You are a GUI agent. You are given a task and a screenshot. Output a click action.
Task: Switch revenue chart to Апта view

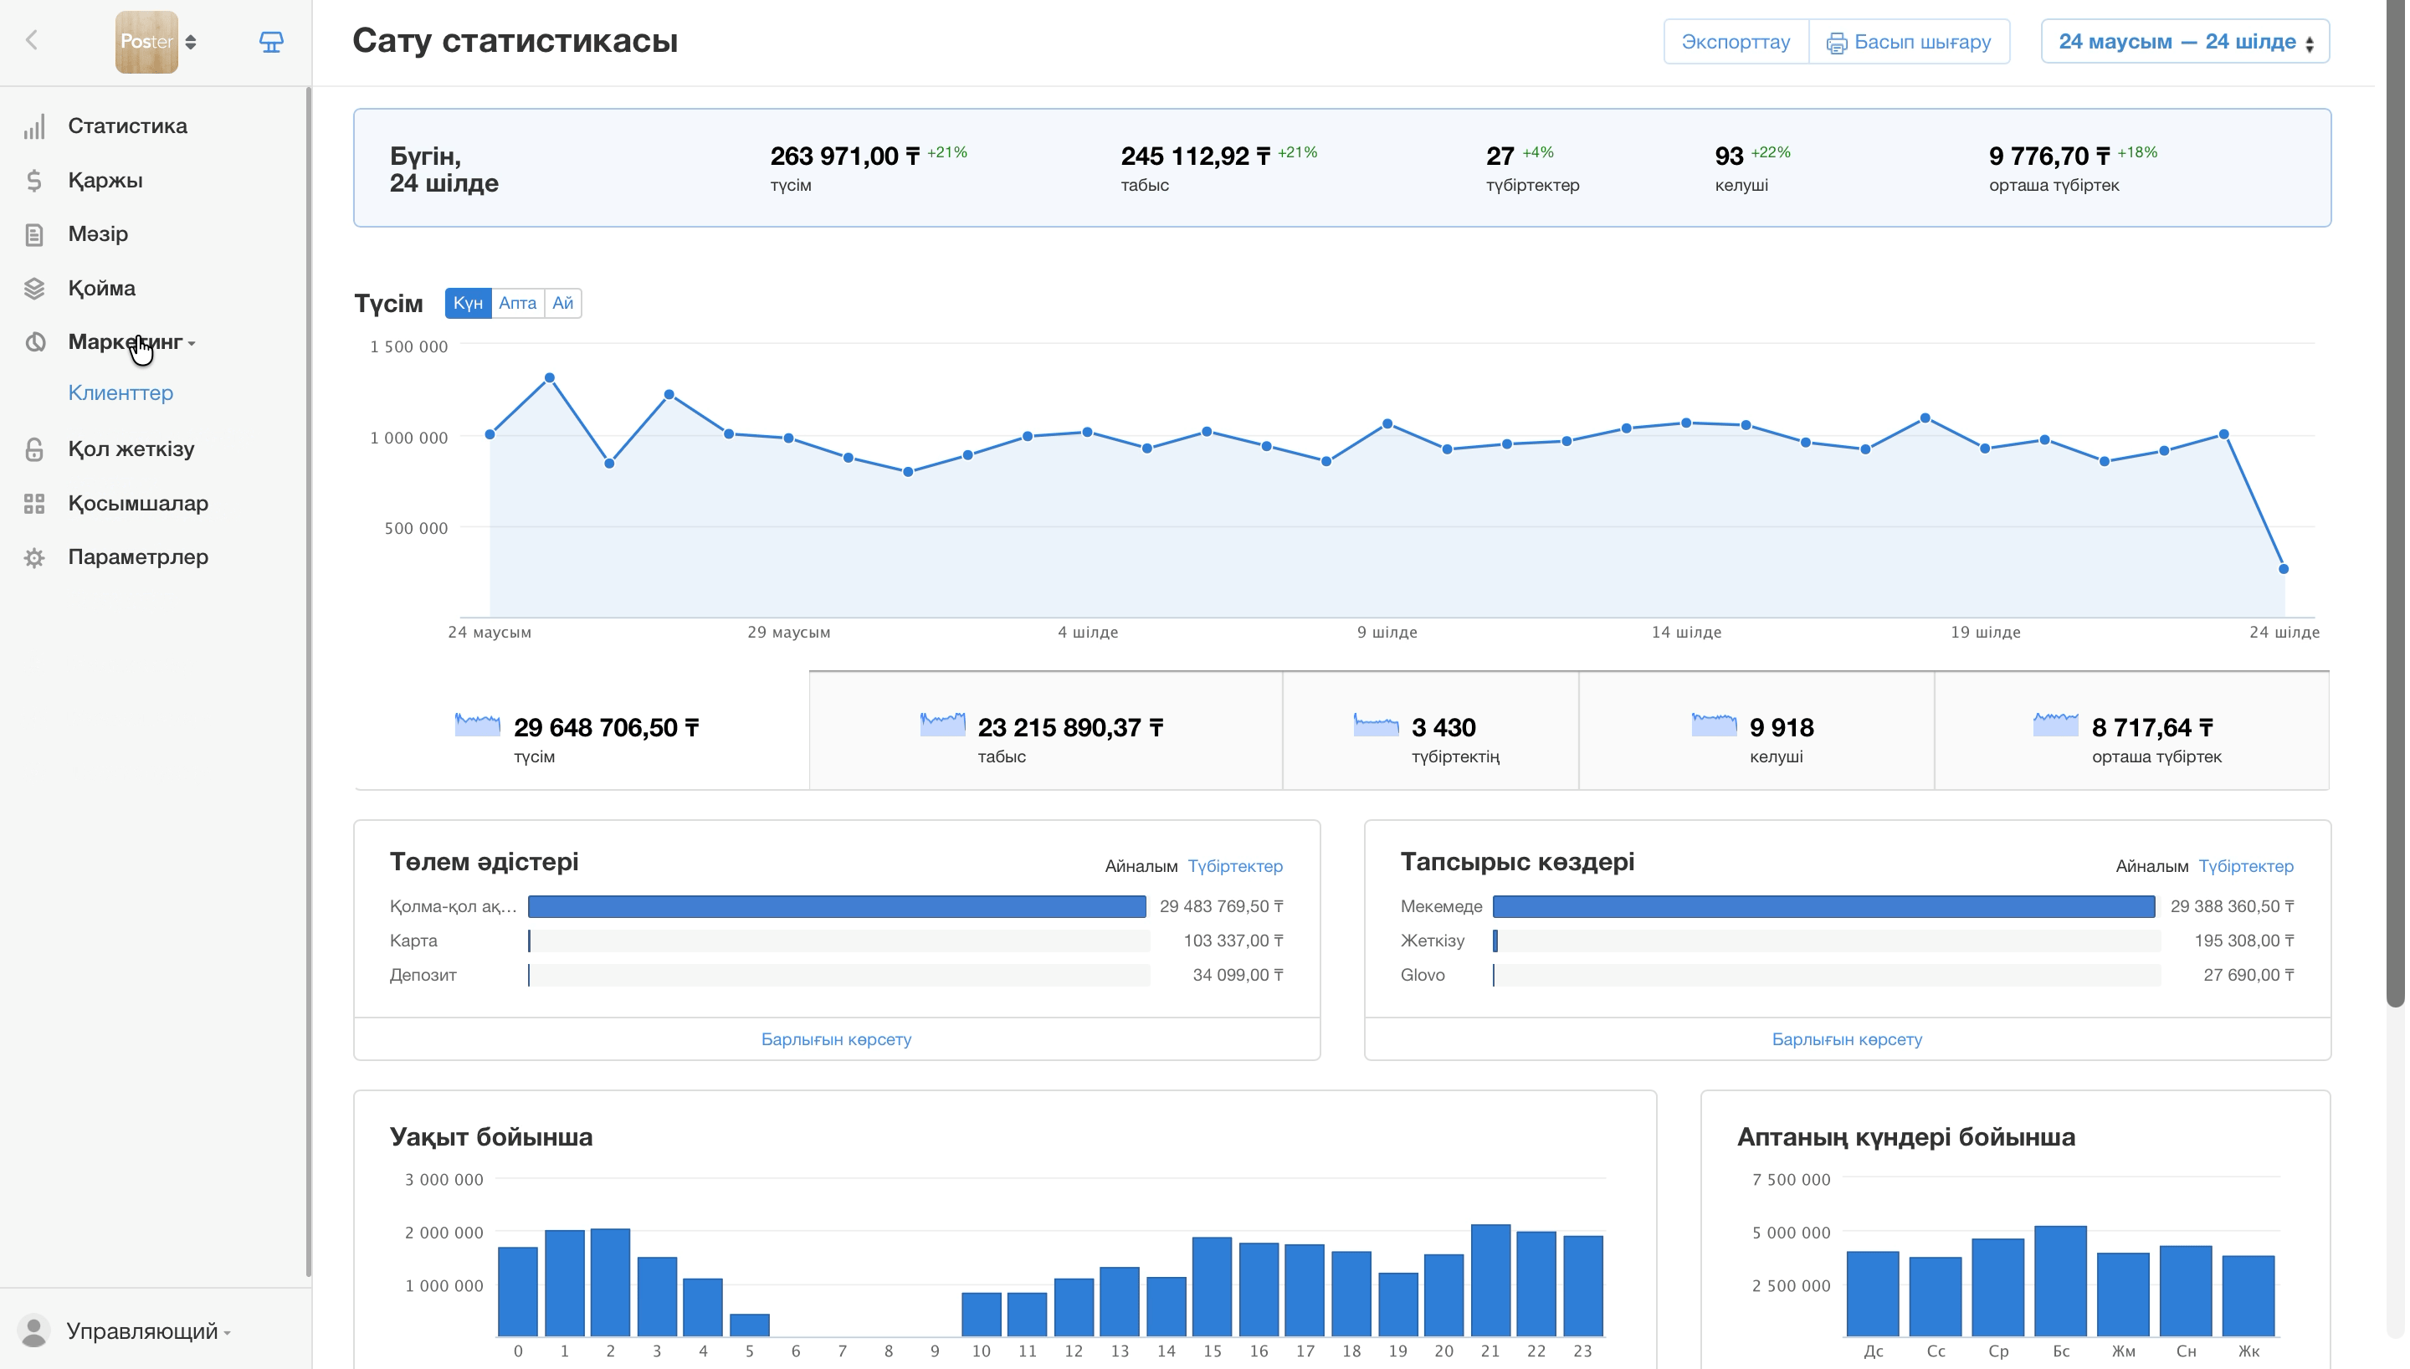[x=517, y=303]
